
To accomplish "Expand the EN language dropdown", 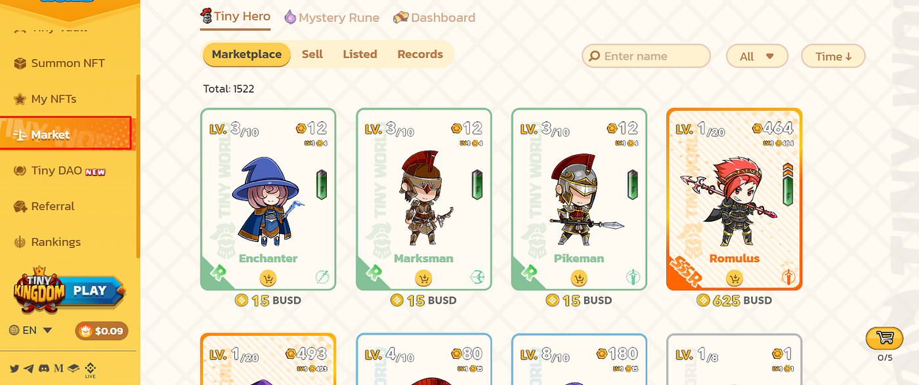I will point(31,330).
